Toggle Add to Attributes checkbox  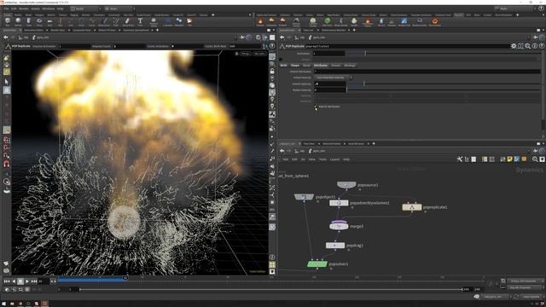coord(316,107)
